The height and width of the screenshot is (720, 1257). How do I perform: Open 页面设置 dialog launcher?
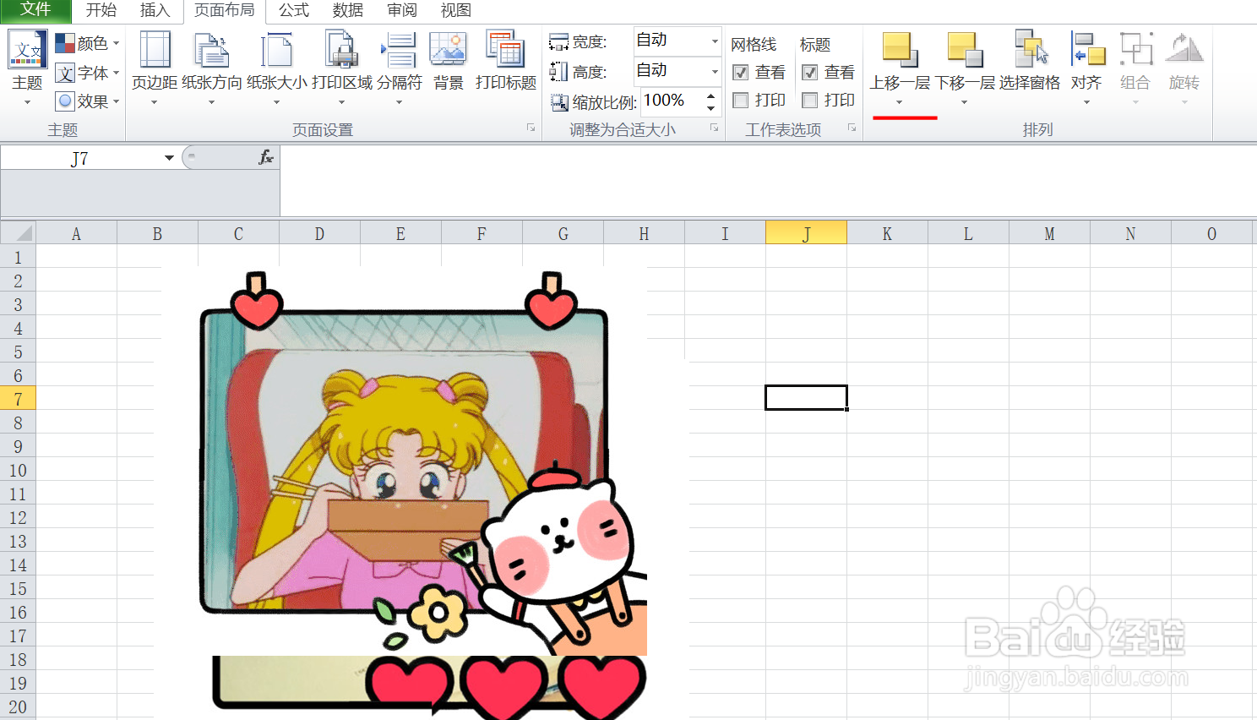tap(531, 128)
